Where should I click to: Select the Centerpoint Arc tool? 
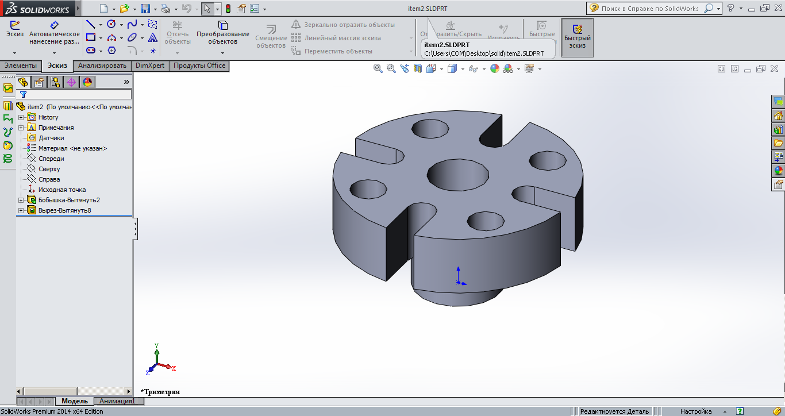click(111, 37)
